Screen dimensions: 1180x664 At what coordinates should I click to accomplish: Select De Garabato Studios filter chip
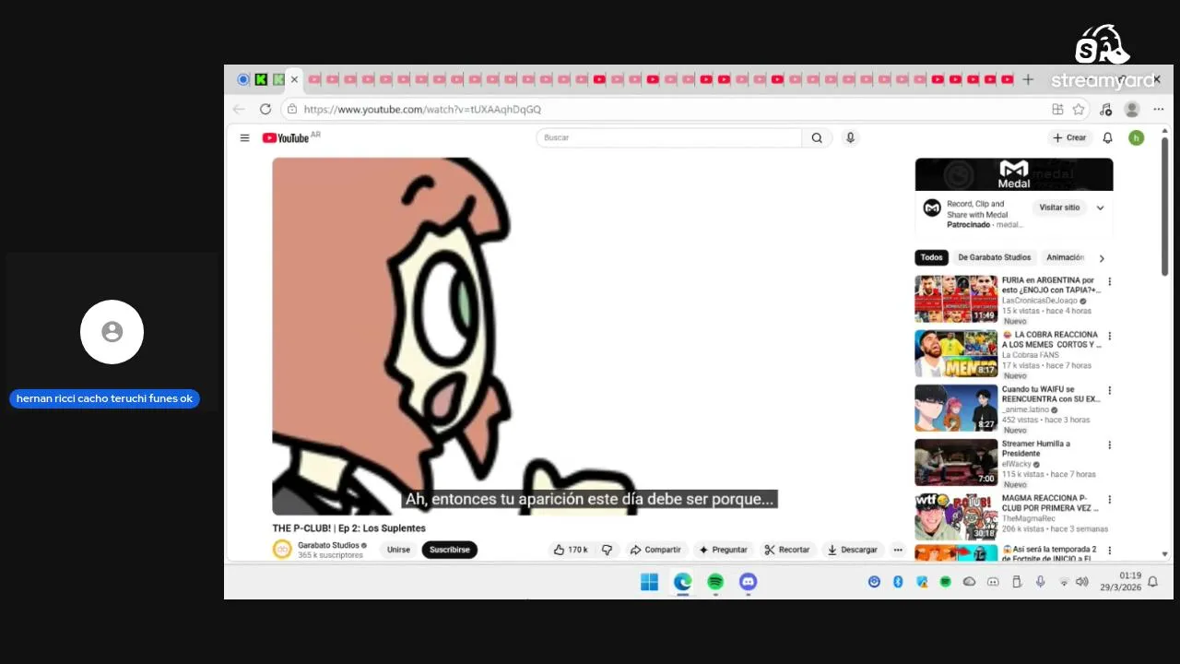pyautogui.click(x=995, y=257)
